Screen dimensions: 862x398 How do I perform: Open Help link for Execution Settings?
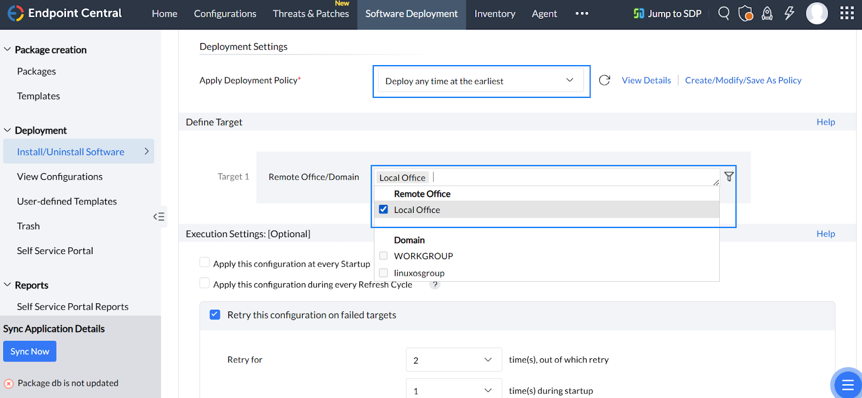coord(825,233)
